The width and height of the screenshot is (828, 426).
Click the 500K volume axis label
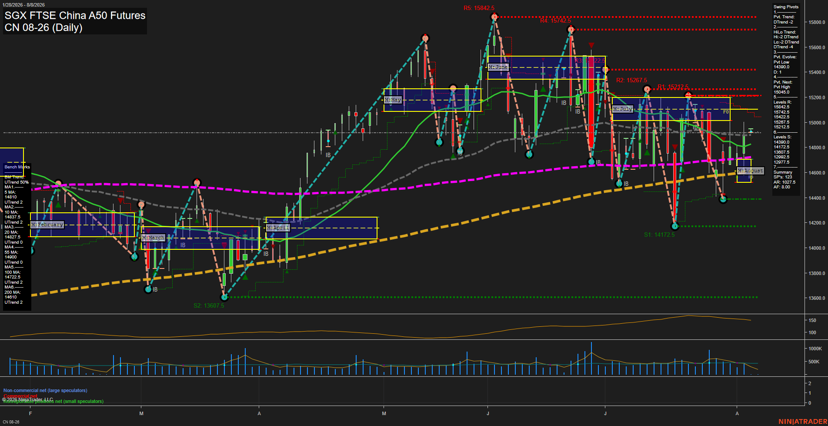[x=814, y=362]
